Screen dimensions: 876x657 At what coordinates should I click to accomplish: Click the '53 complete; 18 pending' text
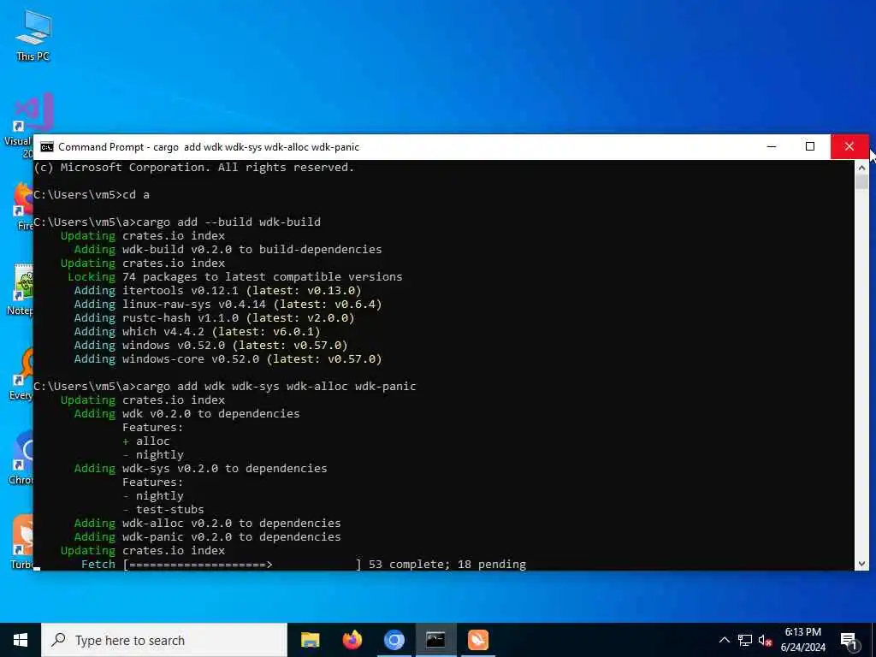tap(447, 565)
